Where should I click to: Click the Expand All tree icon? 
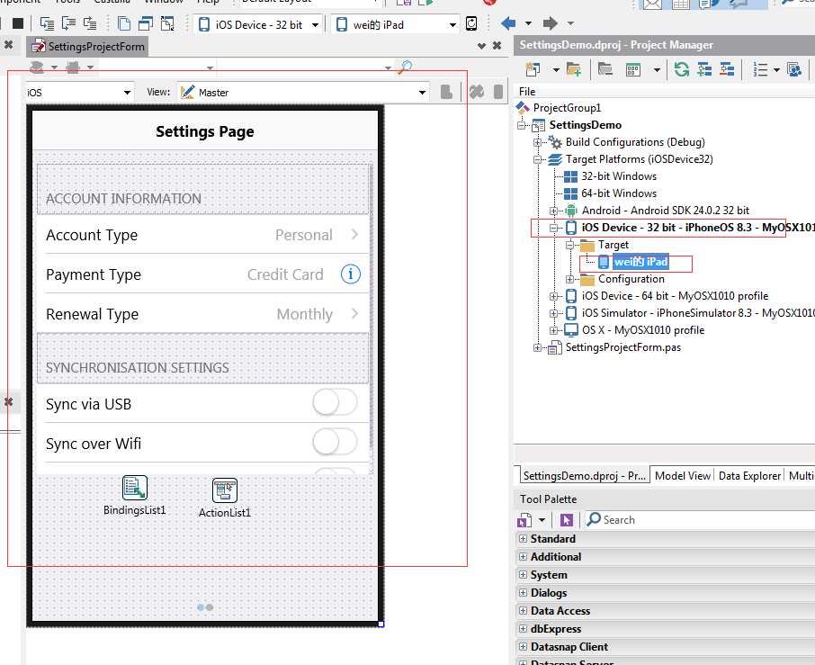click(x=704, y=69)
